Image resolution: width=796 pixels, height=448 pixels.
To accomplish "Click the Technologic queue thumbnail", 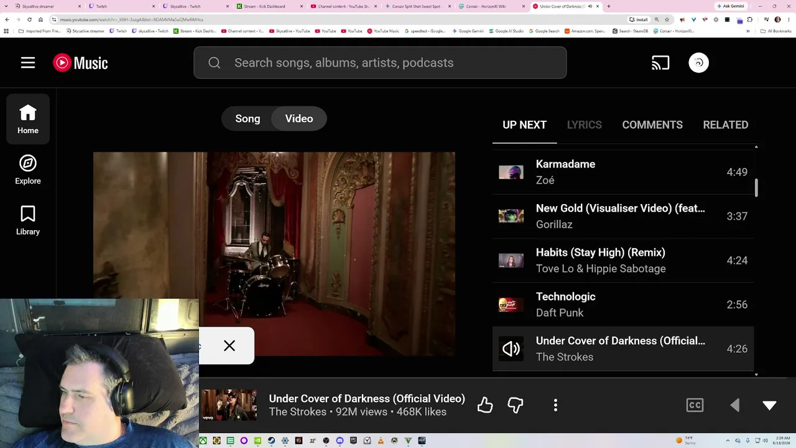I will pos(511,305).
